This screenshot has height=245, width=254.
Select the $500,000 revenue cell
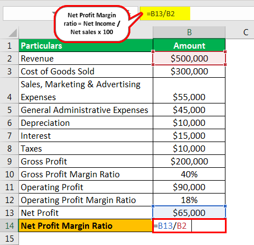189,58
